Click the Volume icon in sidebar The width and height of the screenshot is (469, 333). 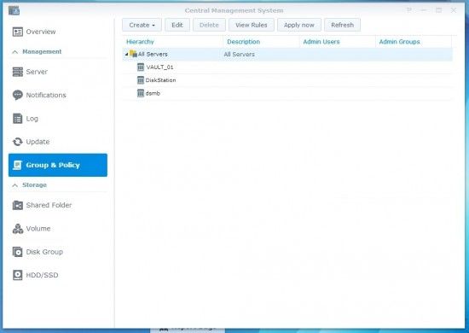[18, 229]
